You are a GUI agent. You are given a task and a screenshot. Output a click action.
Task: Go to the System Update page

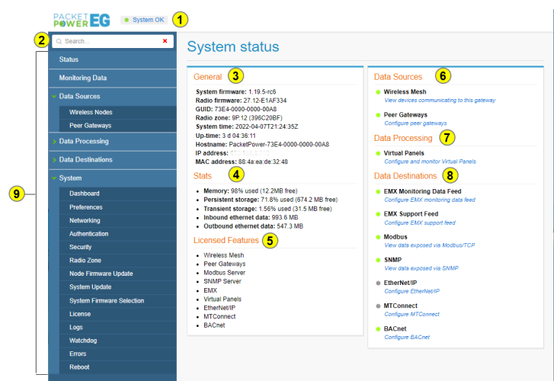pyautogui.click(x=90, y=287)
